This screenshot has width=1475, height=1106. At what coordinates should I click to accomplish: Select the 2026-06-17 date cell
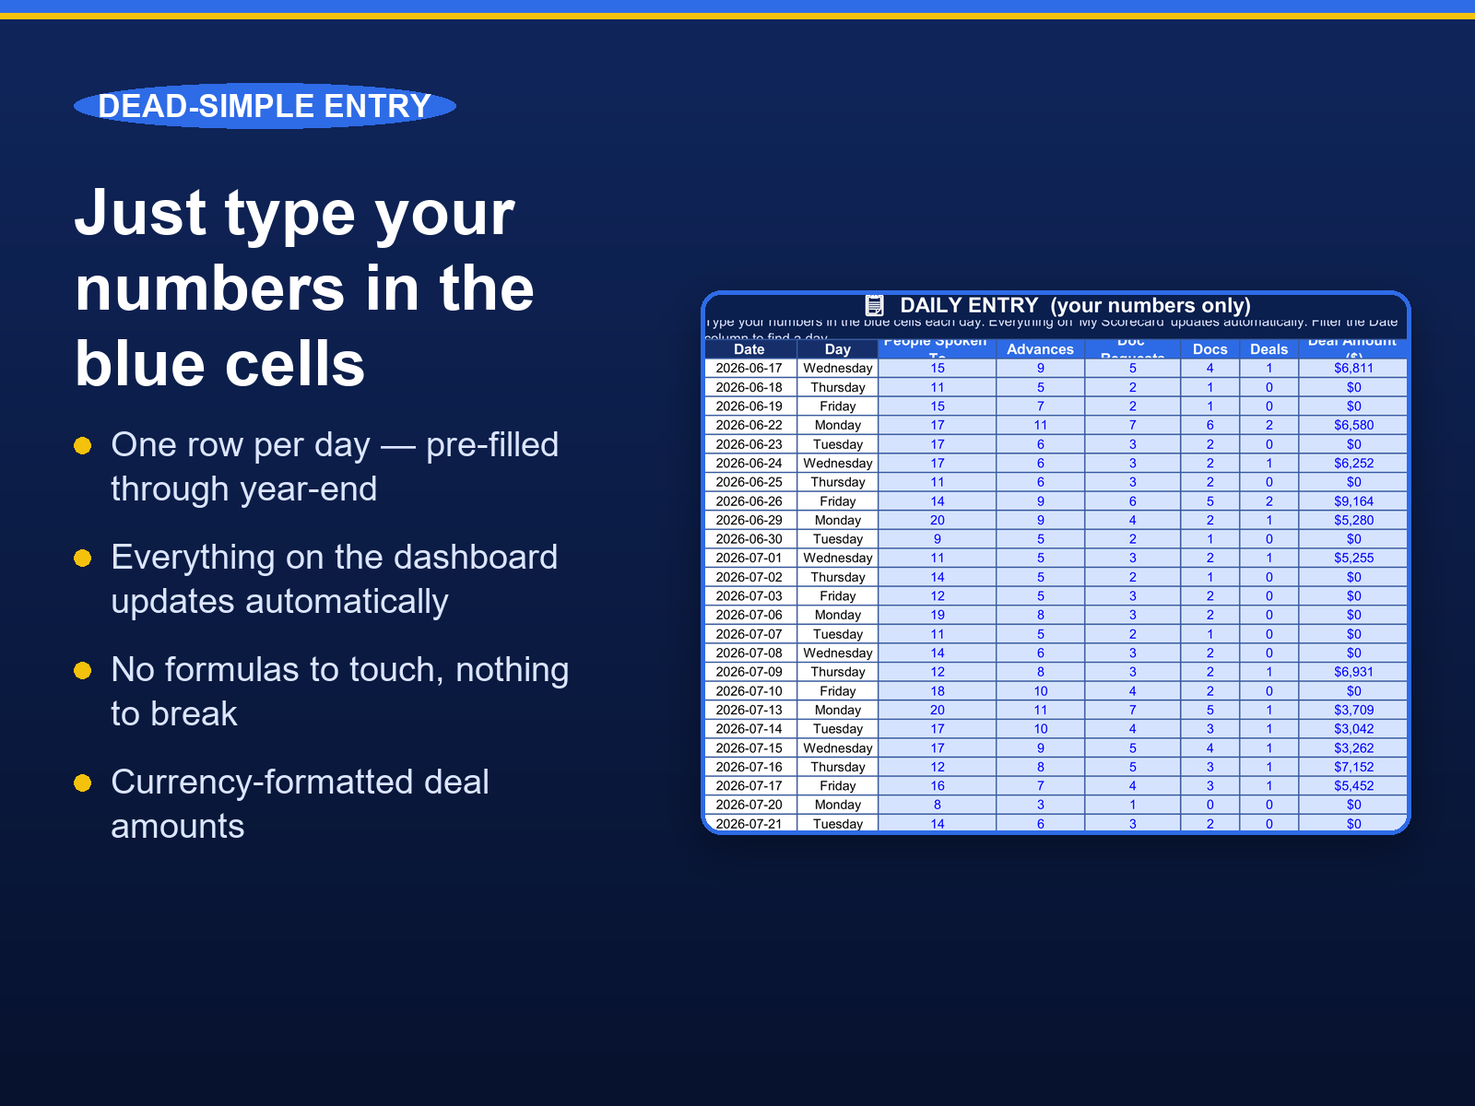[749, 368]
